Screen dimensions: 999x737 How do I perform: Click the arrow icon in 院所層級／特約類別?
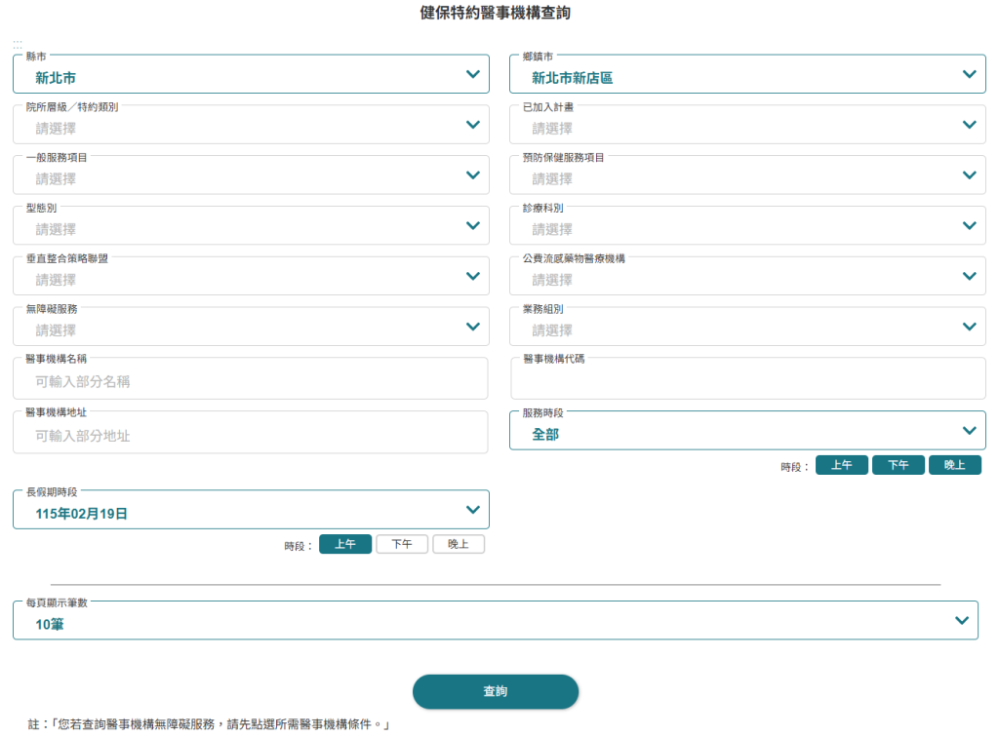click(473, 125)
